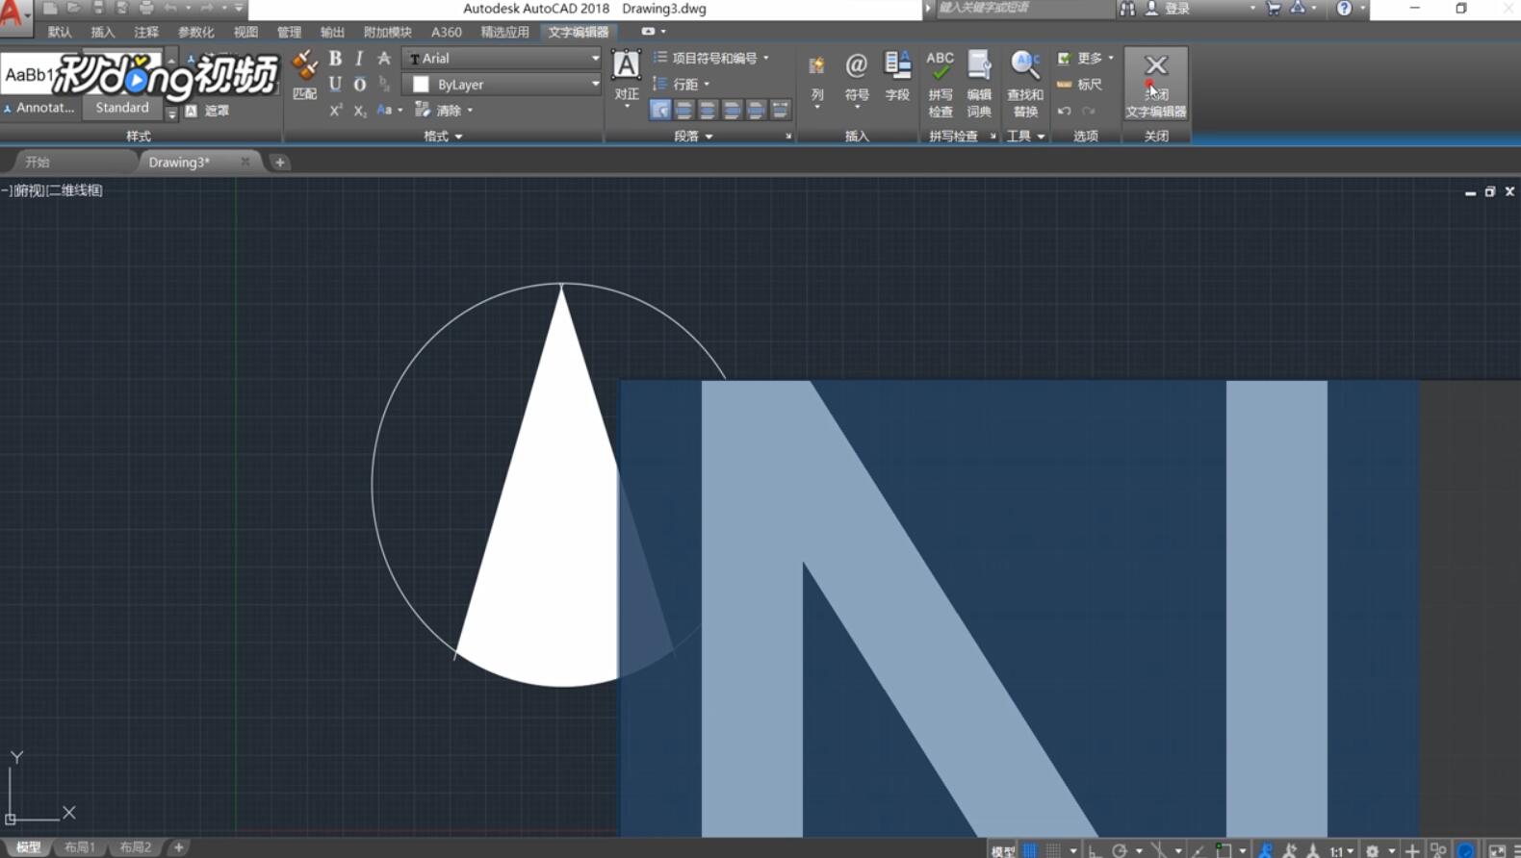1521x858 pixels.
Task: Expand bullets and numbering (项目符号和编号) menu
Action: pyautogui.click(x=712, y=59)
